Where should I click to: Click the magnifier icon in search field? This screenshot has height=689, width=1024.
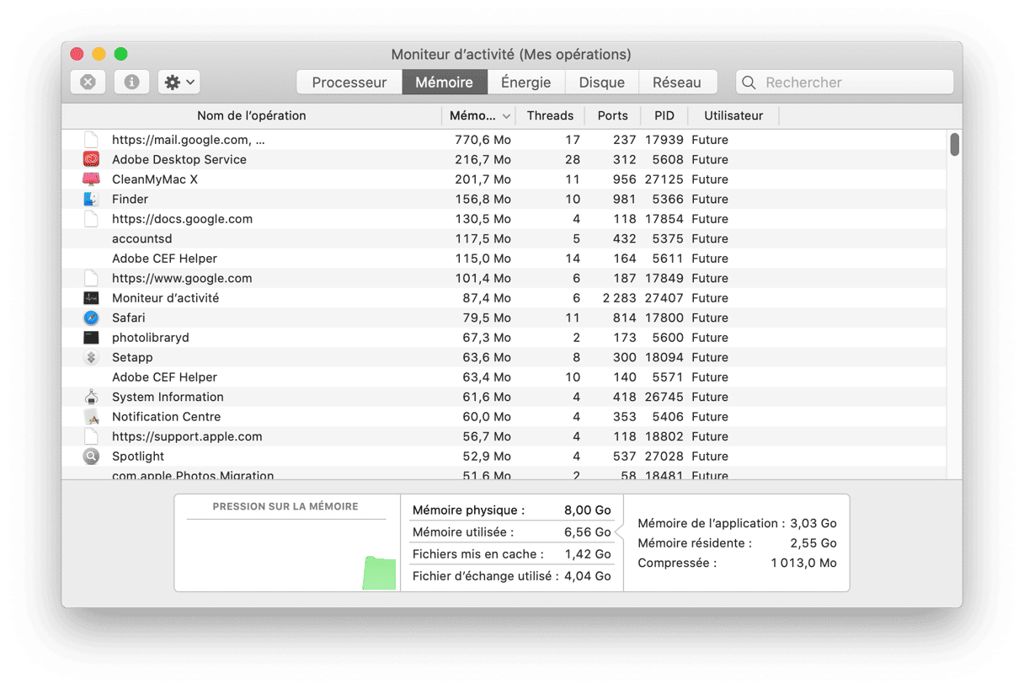coord(749,83)
